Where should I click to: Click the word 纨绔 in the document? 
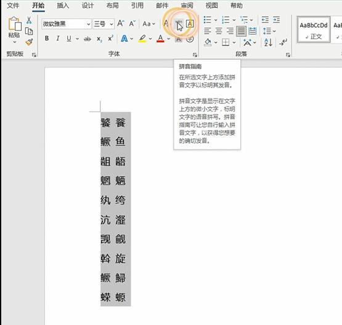113,200
